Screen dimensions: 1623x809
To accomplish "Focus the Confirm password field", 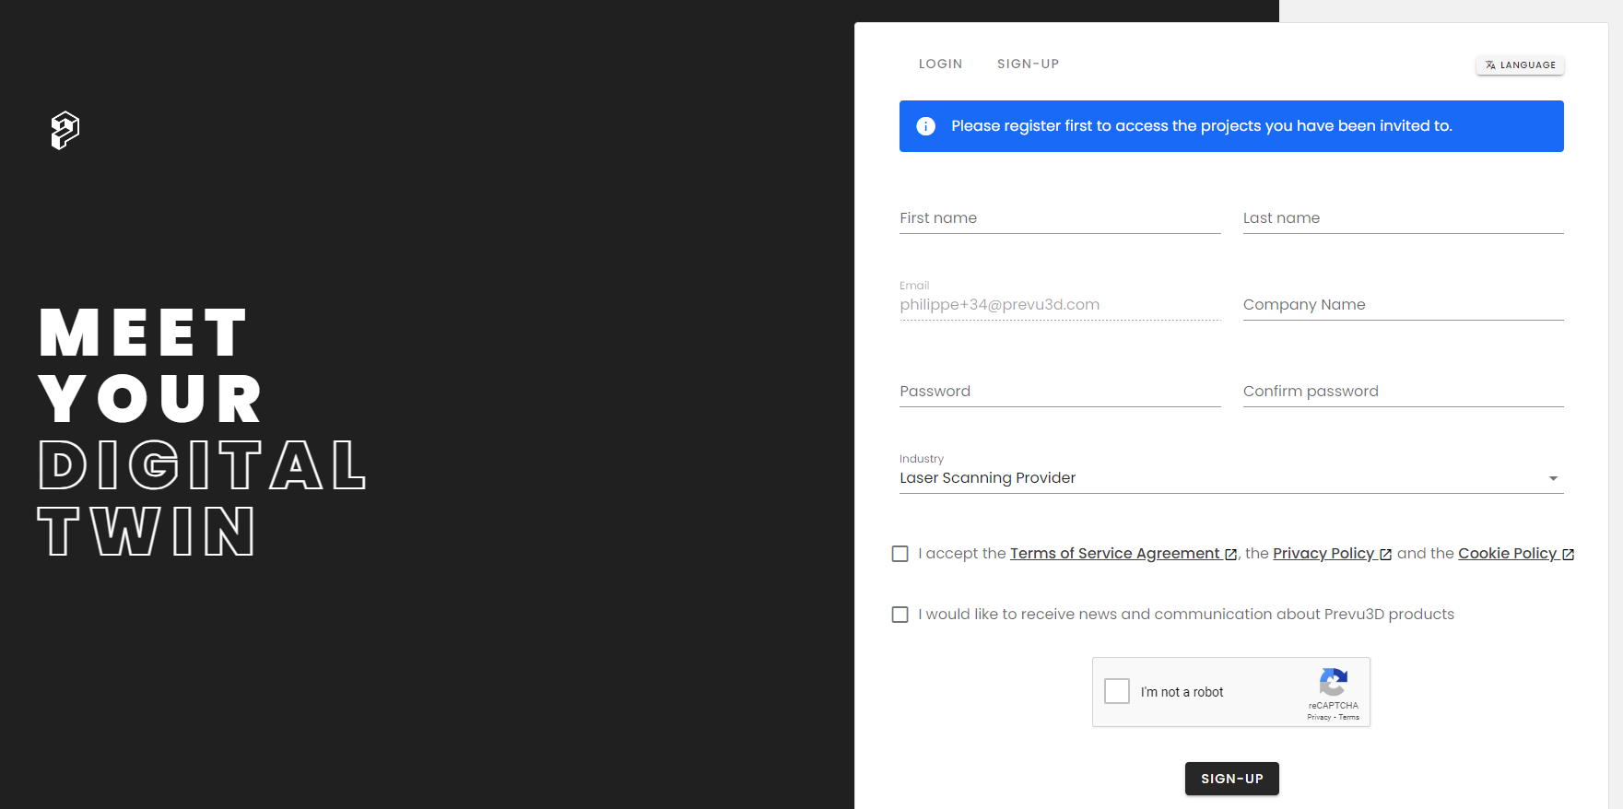I will 1403,392.
